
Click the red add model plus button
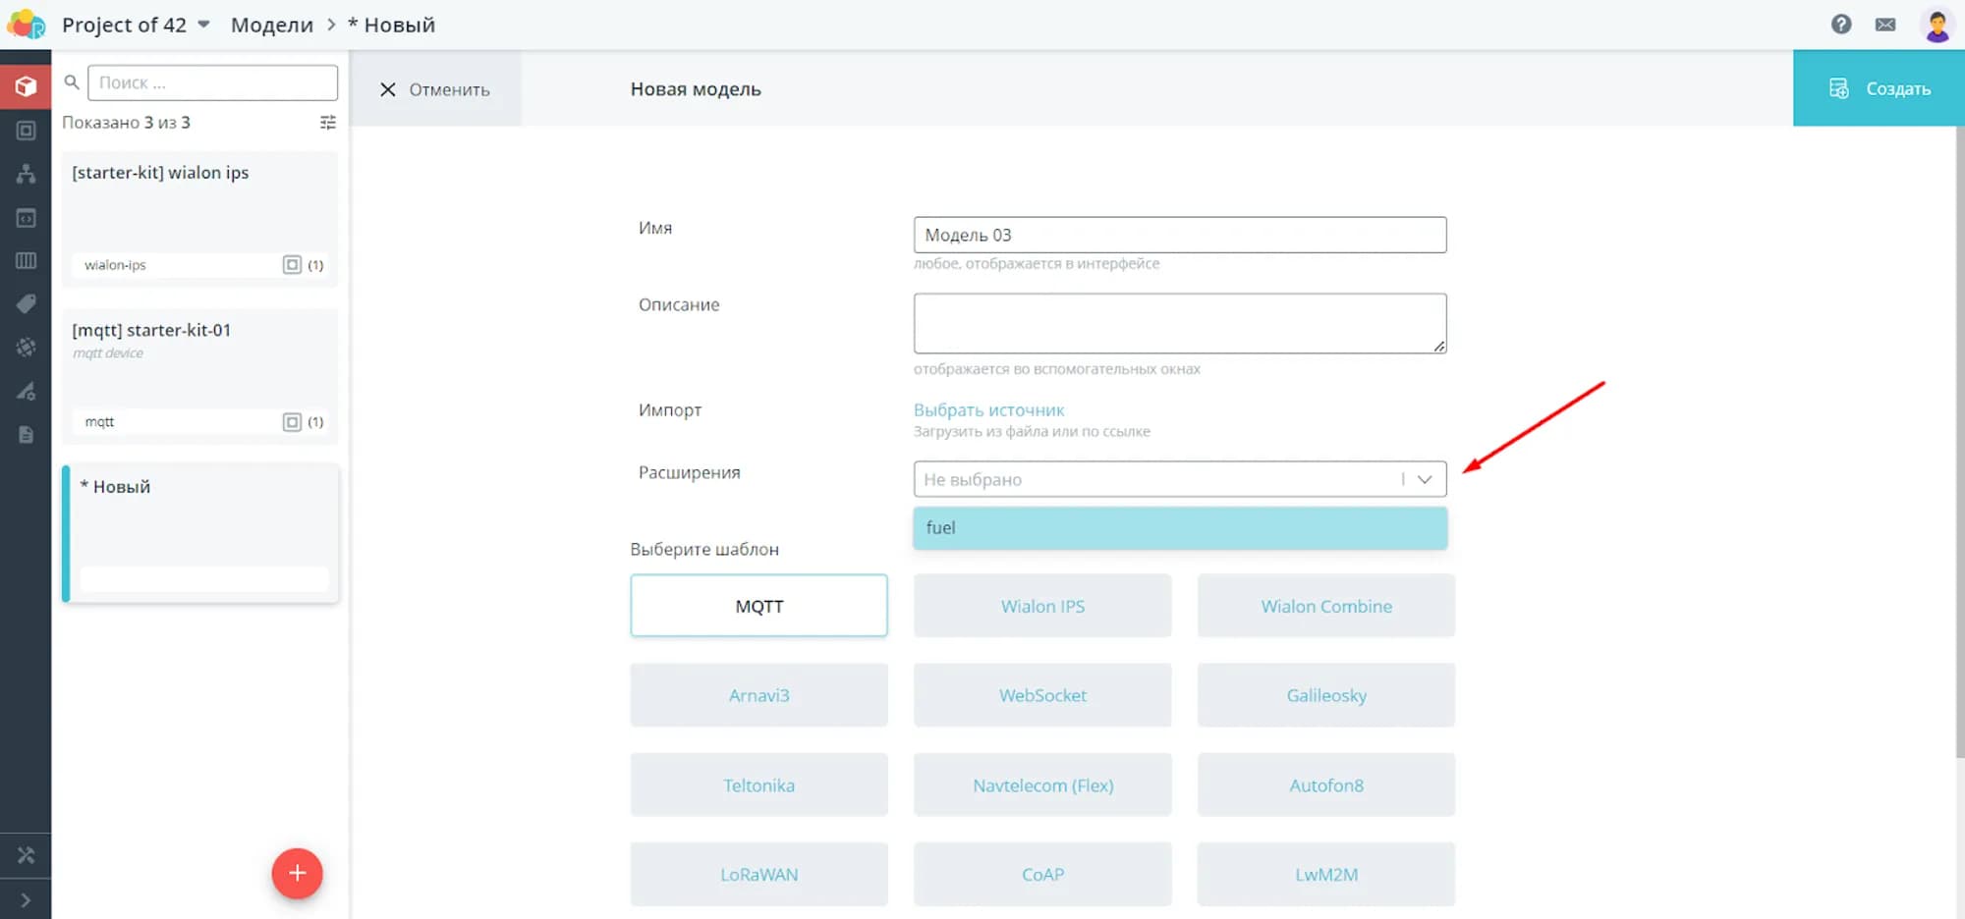[x=297, y=873]
